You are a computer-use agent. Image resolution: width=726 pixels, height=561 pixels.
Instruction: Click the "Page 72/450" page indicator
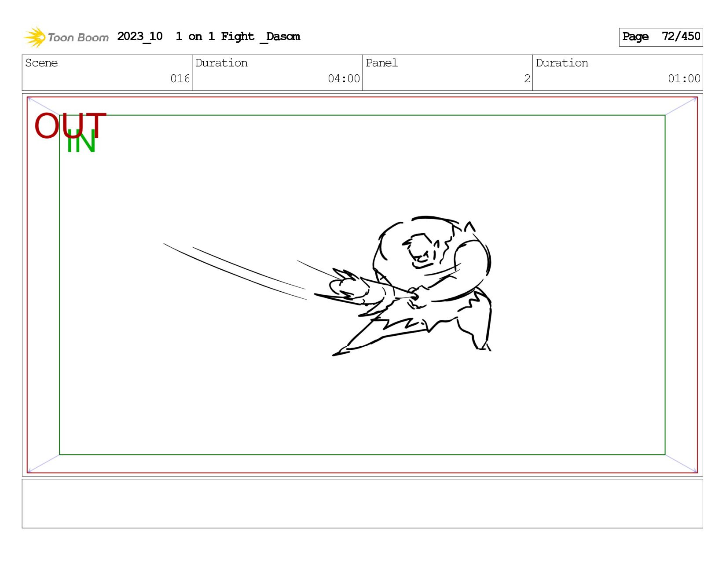661,37
